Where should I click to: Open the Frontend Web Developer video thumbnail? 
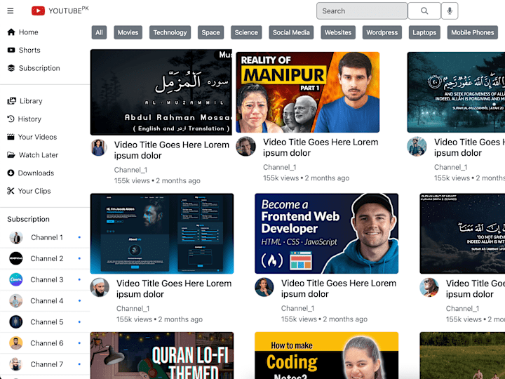(x=327, y=234)
